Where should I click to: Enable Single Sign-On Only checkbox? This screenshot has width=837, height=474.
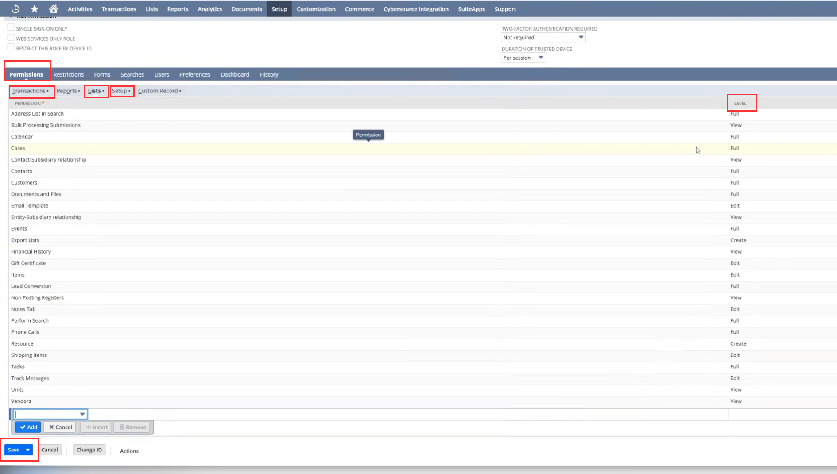coord(11,27)
